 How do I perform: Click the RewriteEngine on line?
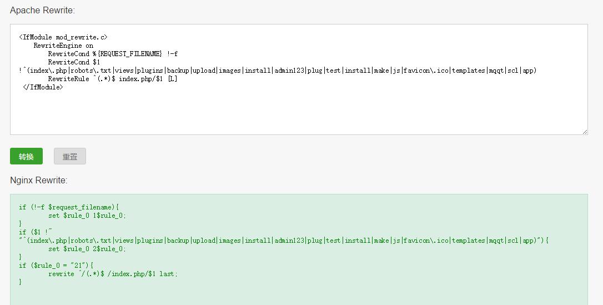point(63,46)
